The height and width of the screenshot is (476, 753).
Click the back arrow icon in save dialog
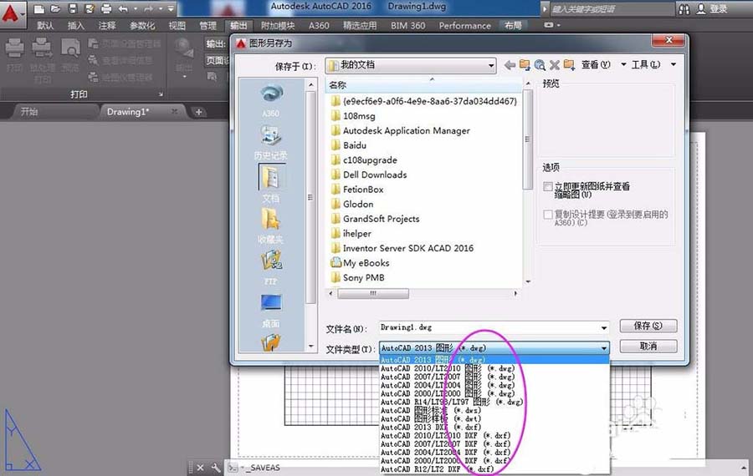(510, 64)
